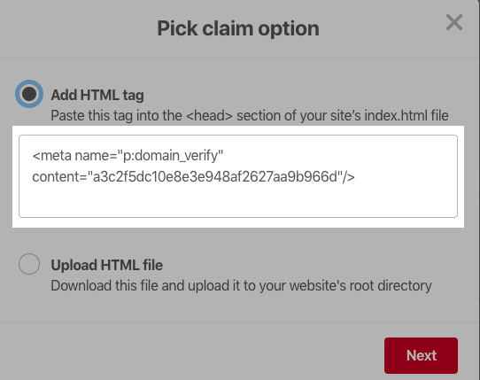The image size is (480, 380).
Task: Place cursor in the "<meta name=" line
Action: point(128,156)
